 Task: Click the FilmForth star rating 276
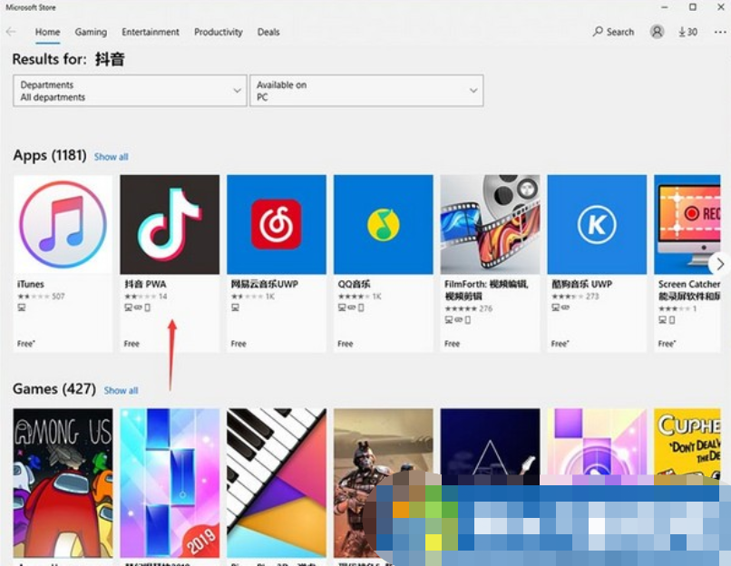point(469,308)
